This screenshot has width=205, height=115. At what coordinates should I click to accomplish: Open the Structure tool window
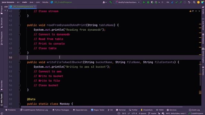[2, 23]
